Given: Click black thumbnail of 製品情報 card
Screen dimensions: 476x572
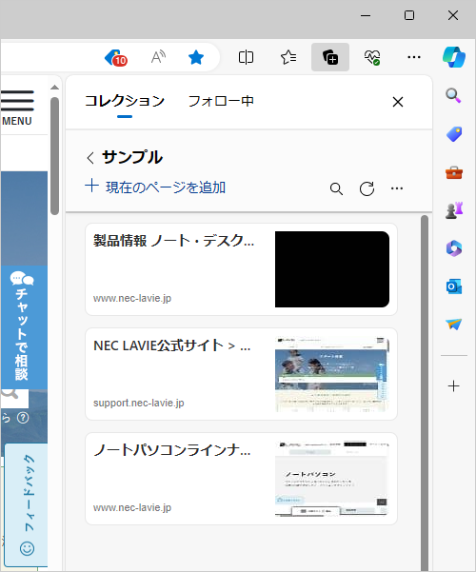Looking at the screenshot, I should pyautogui.click(x=332, y=269).
